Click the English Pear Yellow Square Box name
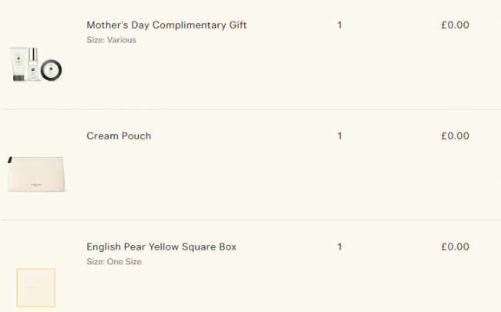This screenshot has height=312, width=501. tap(161, 247)
